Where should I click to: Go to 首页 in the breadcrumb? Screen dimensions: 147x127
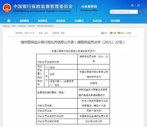tap(14, 26)
